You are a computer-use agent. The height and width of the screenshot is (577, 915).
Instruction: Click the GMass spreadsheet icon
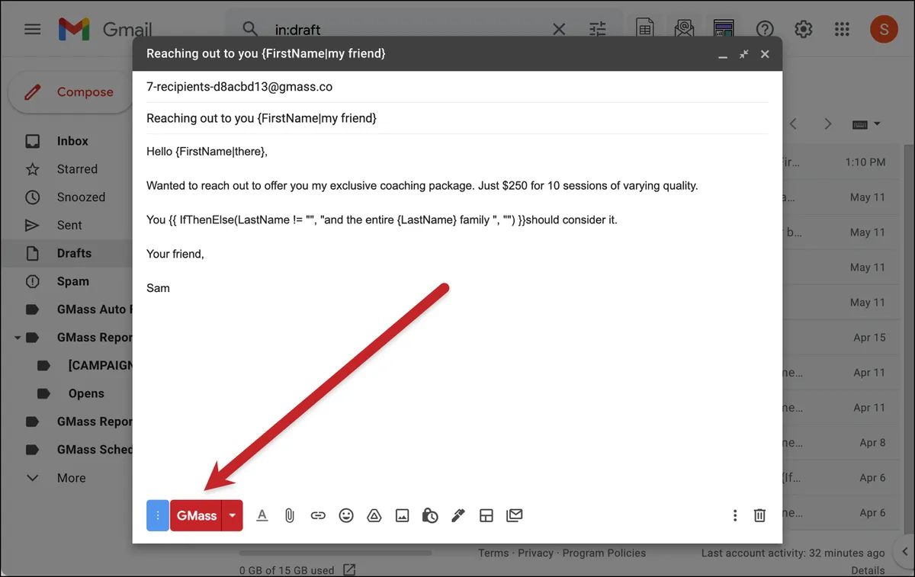[645, 30]
